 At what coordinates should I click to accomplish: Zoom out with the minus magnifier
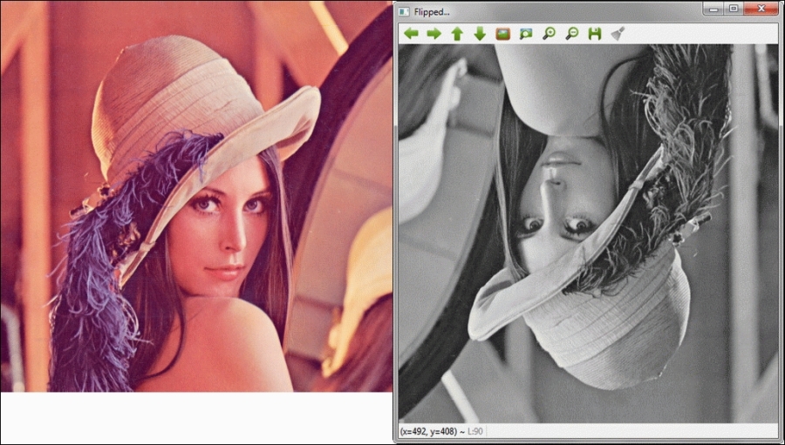pyautogui.click(x=571, y=33)
